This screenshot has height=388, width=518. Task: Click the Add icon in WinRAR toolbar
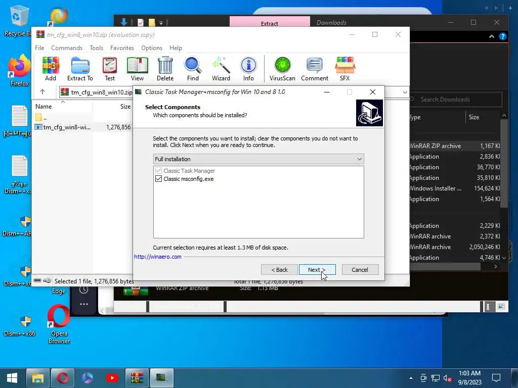click(x=51, y=69)
